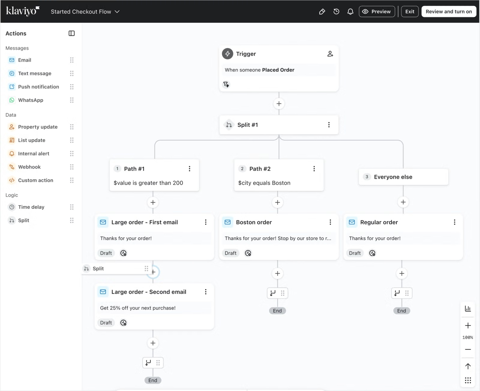
Task: Open grid dots canvas menu
Action: coord(468,381)
